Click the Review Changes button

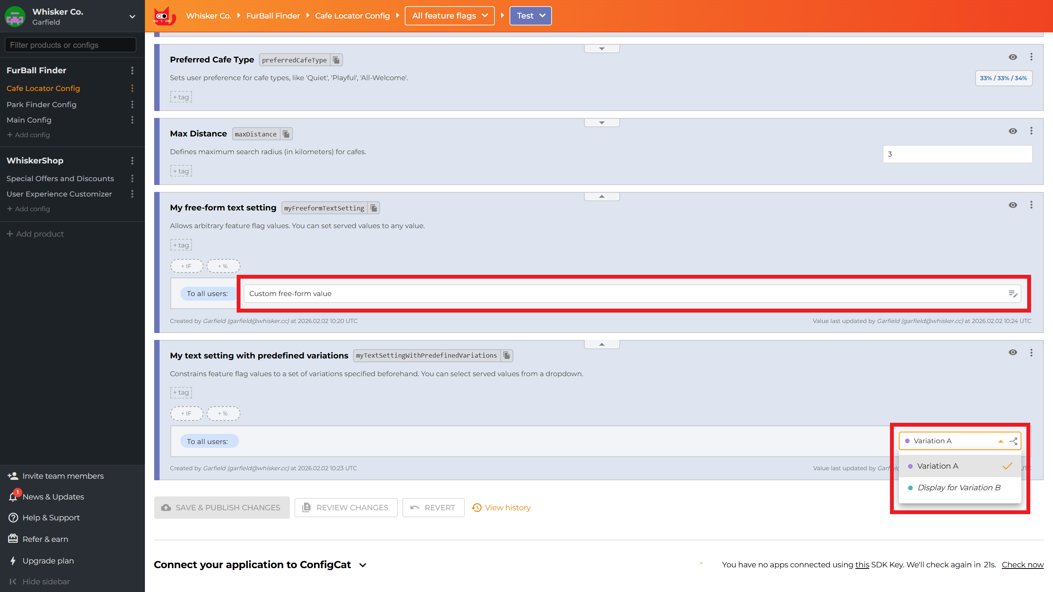coord(346,507)
